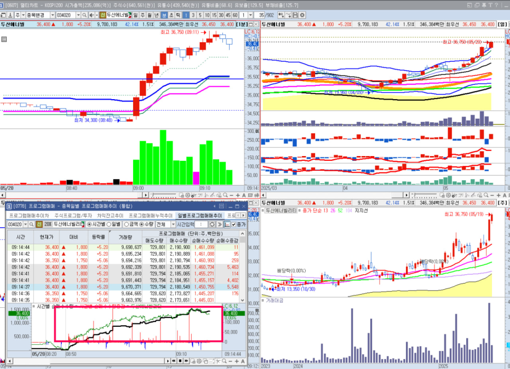
Task: Click the '월' (monthly) period button
Action: (149, 15)
